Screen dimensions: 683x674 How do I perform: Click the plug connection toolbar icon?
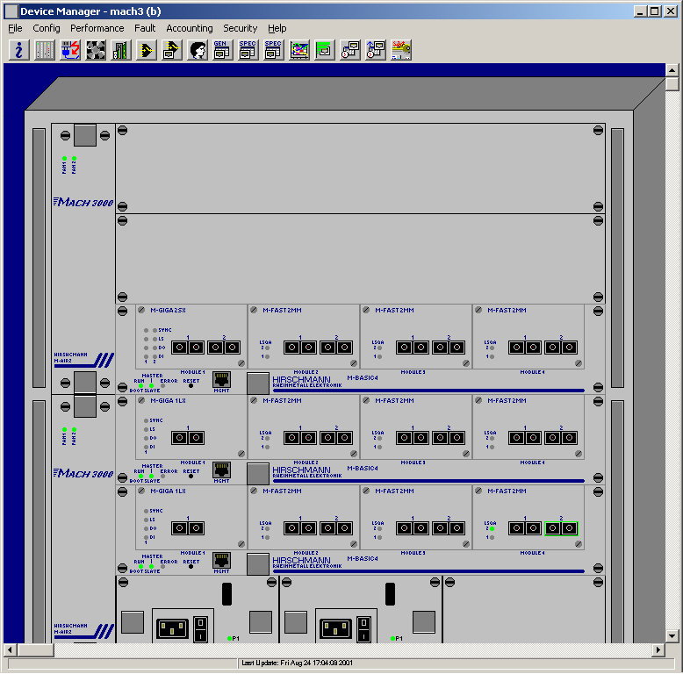pos(69,50)
